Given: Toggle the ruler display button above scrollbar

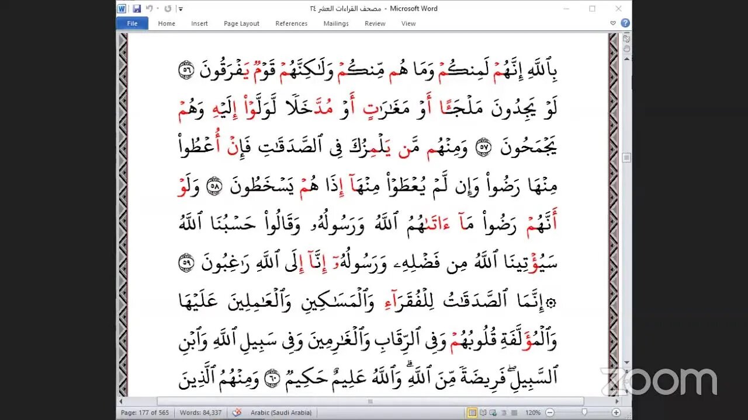Looking at the screenshot, I should (626, 38).
